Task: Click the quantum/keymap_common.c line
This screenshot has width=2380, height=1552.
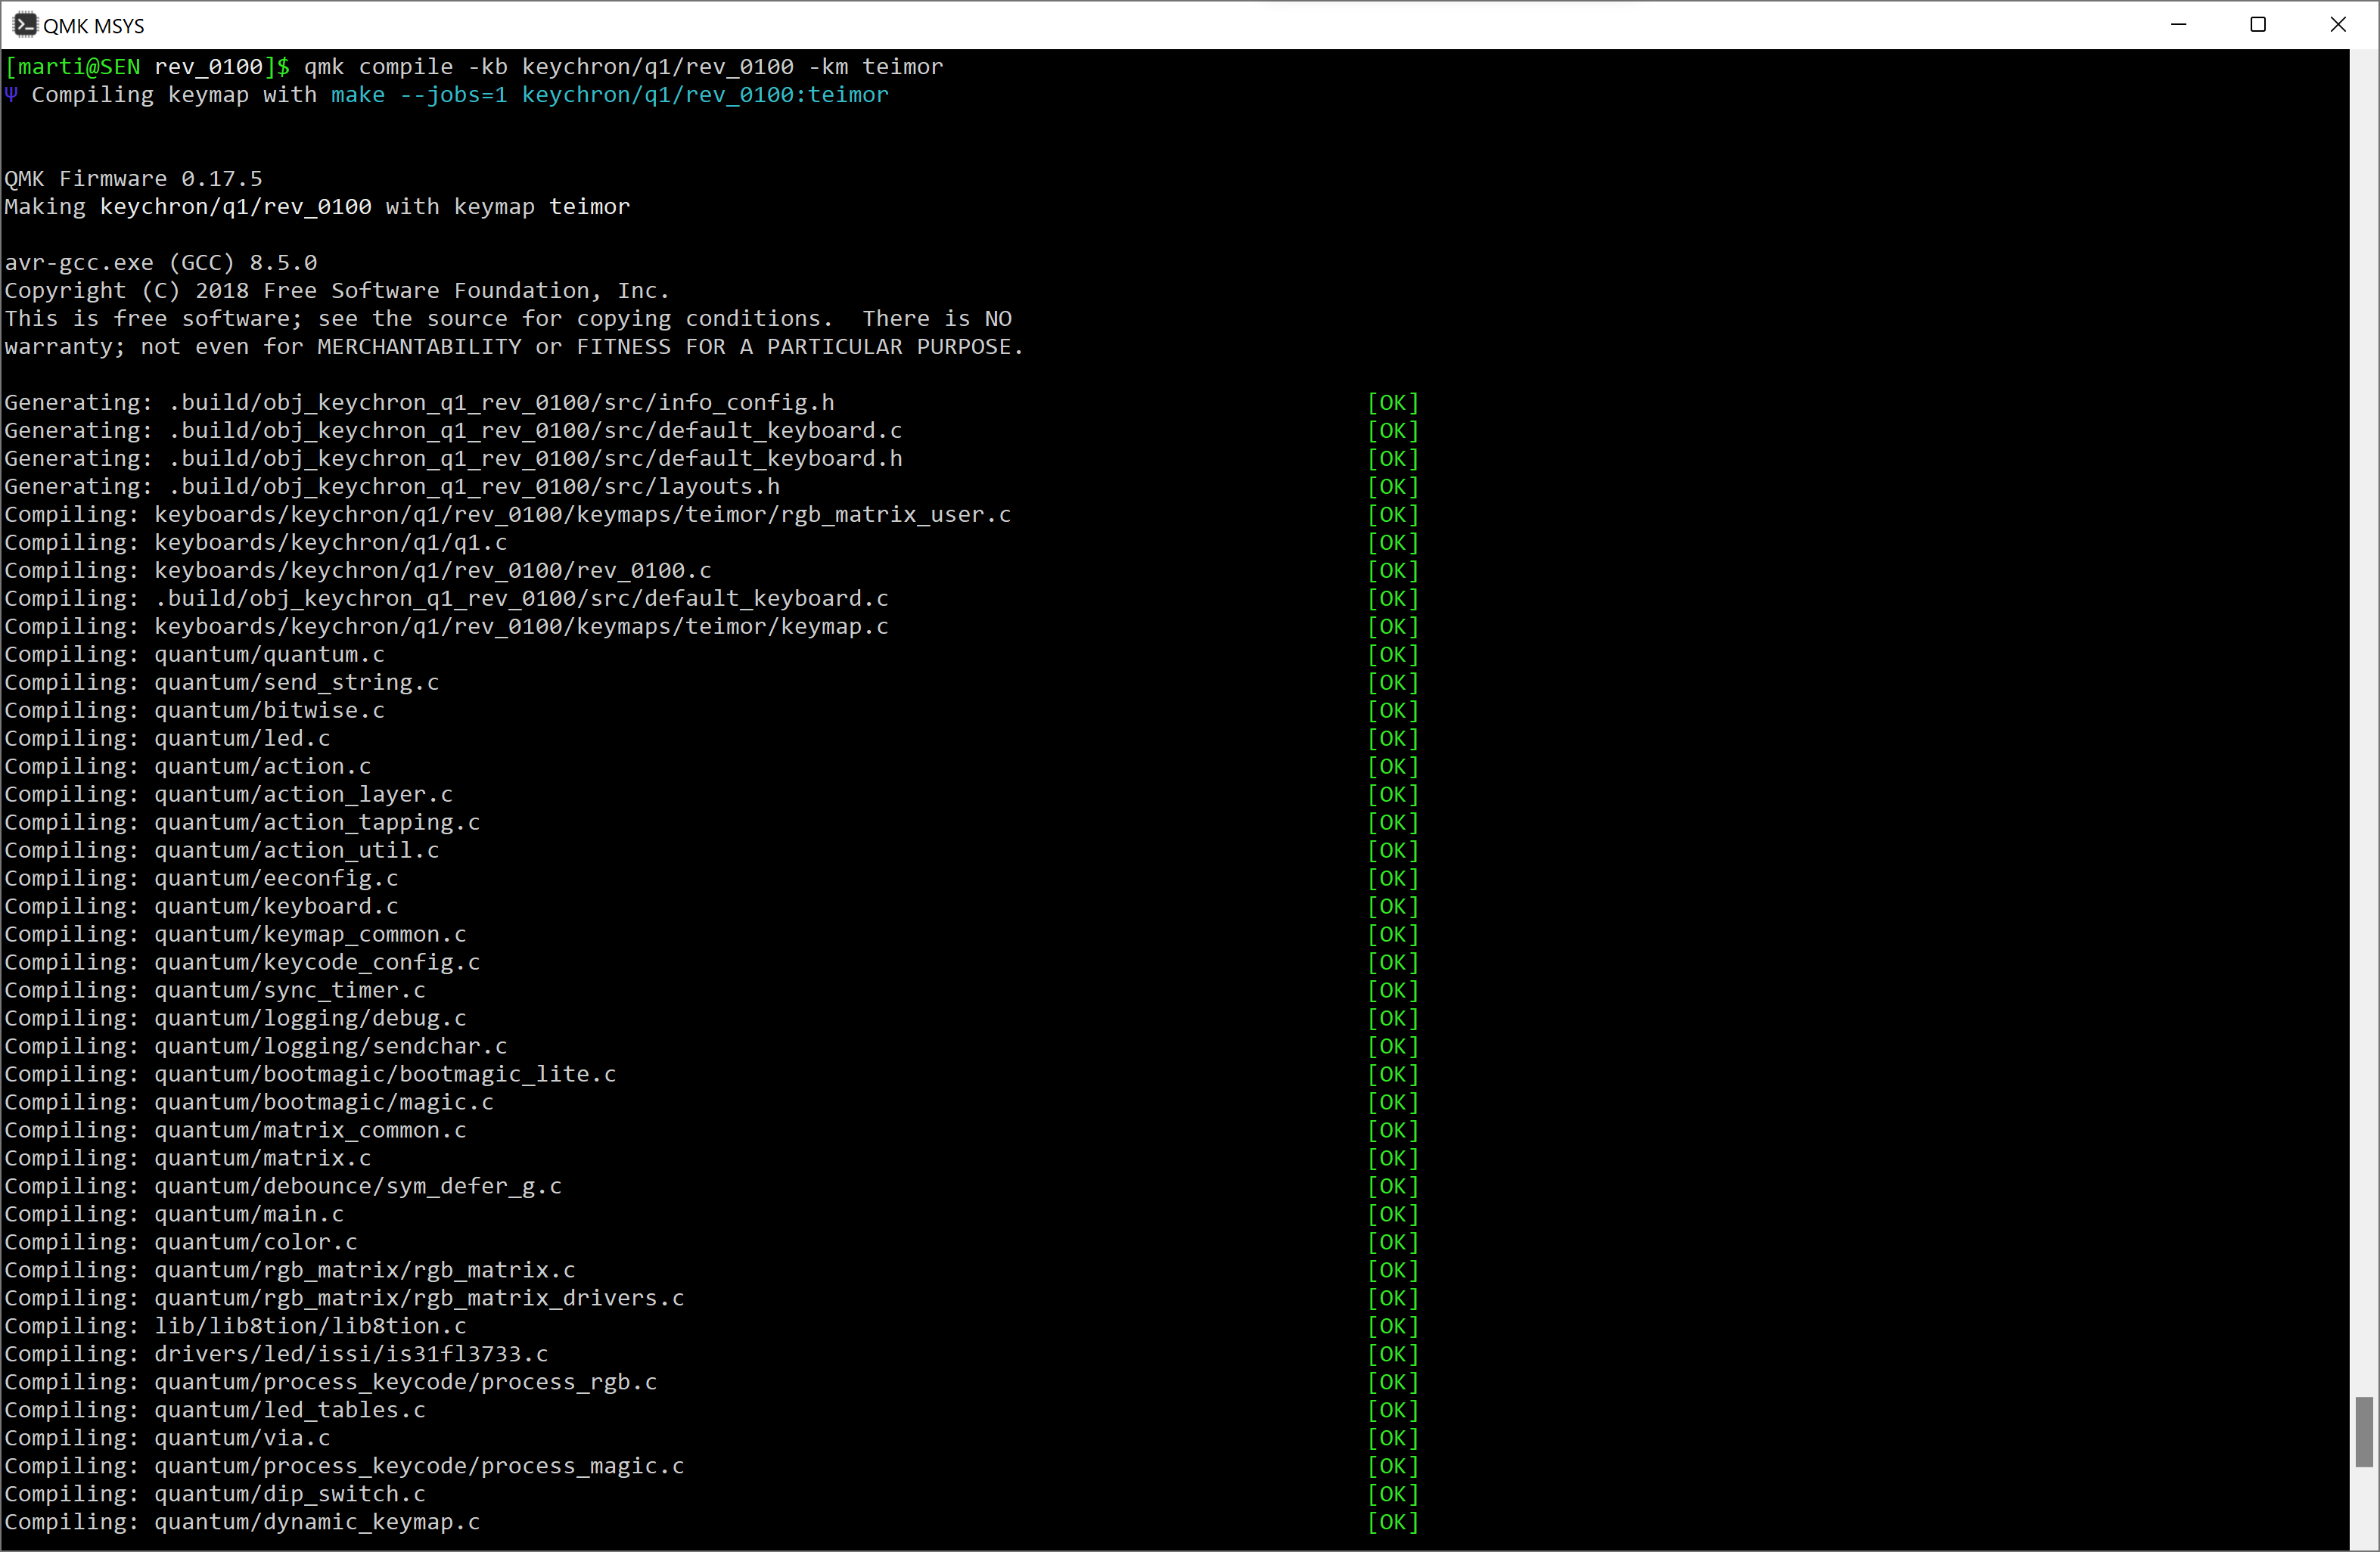Action: point(235,935)
